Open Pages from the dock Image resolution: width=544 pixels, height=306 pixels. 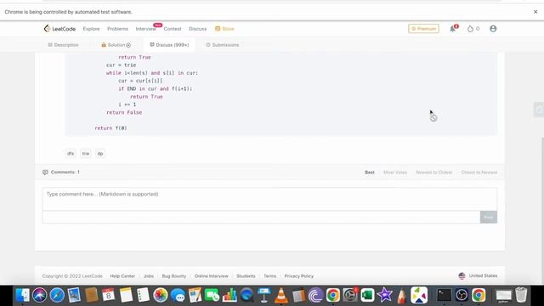pos(195,295)
